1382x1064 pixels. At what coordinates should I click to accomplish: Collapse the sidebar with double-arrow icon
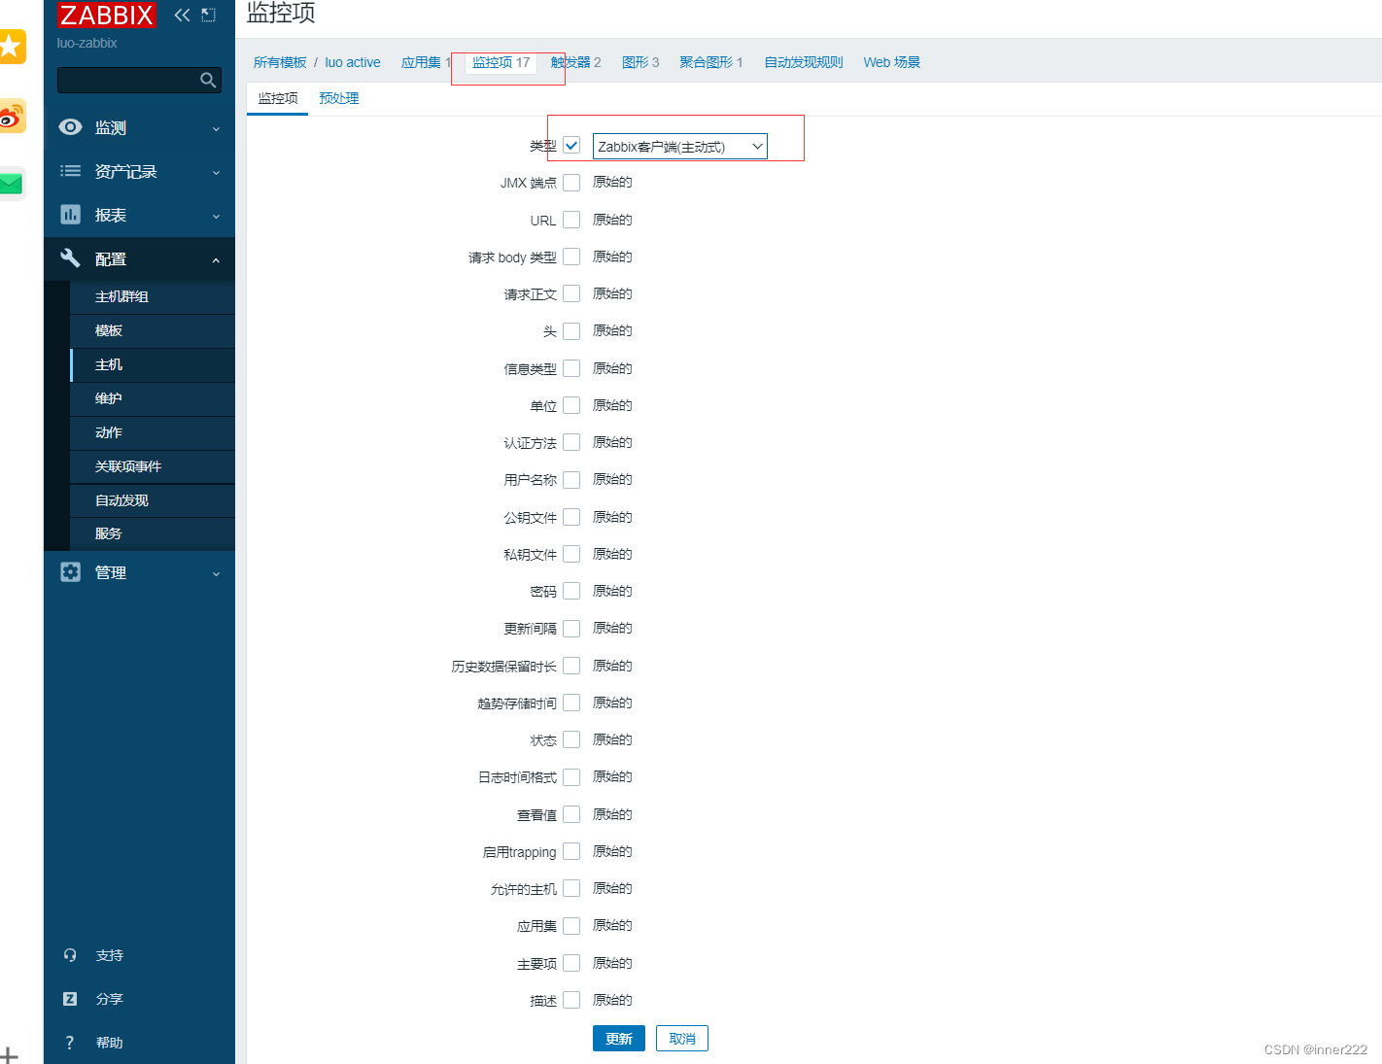(182, 15)
